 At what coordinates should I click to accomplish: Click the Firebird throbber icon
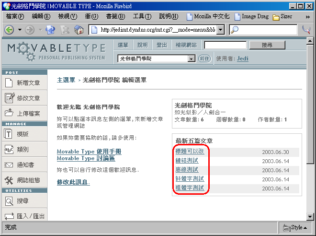306,30
